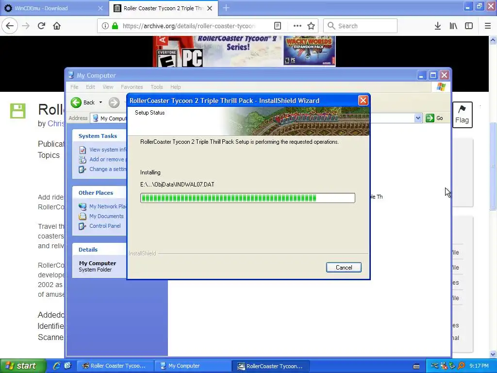Switch to Roller Coaster Tycoo... taskbar button
This screenshot has height=373, width=497.
click(x=116, y=366)
